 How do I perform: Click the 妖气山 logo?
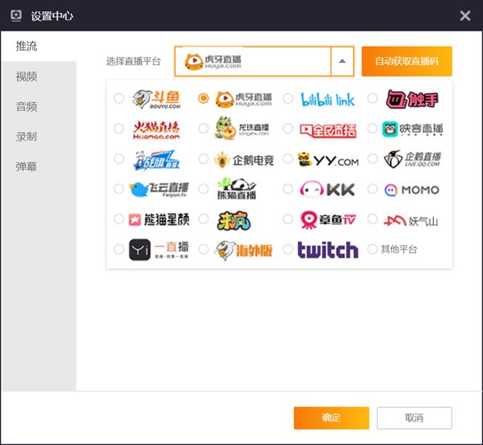[x=411, y=220]
